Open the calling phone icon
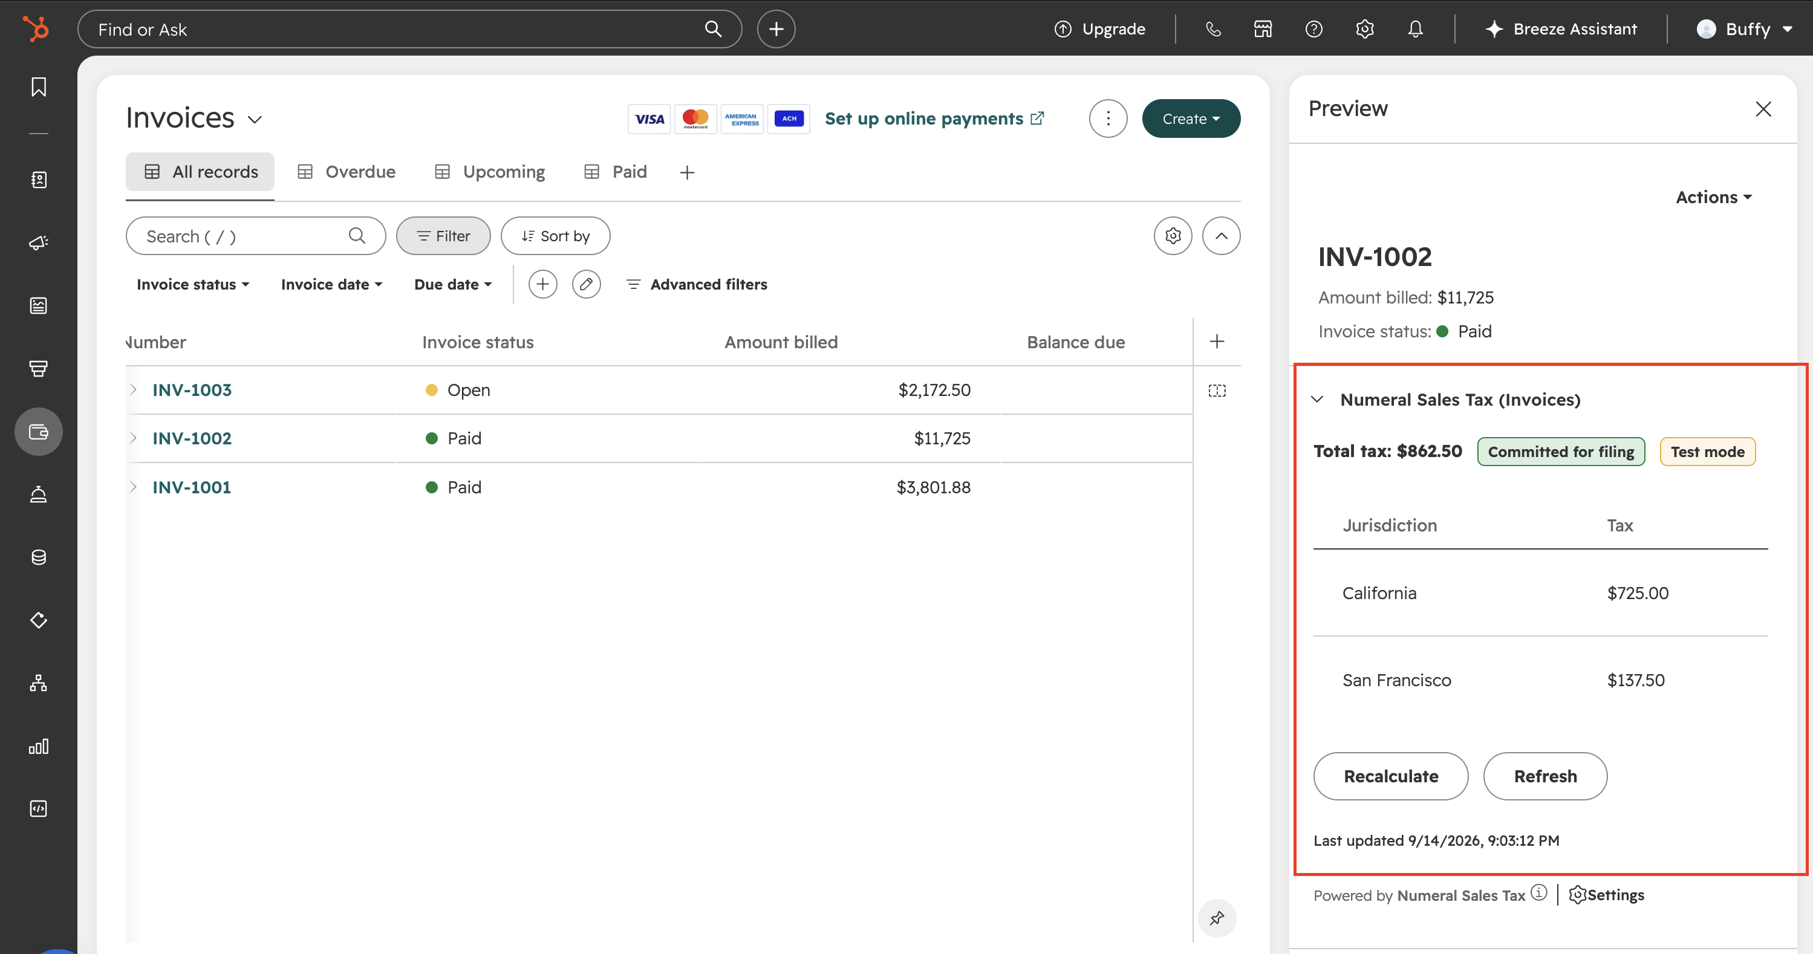The width and height of the screenshot is (1813, 954). click(1213, 29)
